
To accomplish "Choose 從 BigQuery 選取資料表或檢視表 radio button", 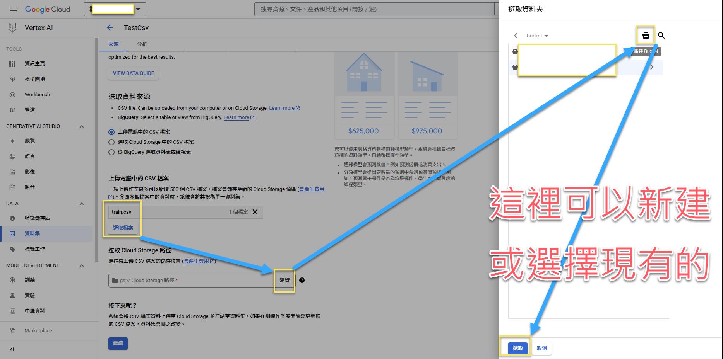I will (x=111, y=152).
